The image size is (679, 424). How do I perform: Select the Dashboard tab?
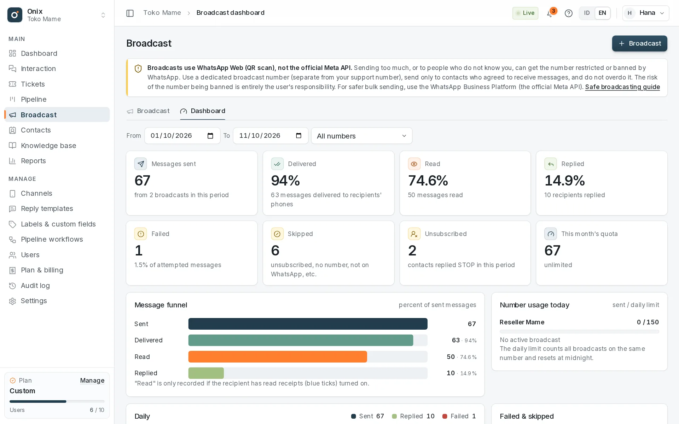pyautogui.click(x=203, y=111)
